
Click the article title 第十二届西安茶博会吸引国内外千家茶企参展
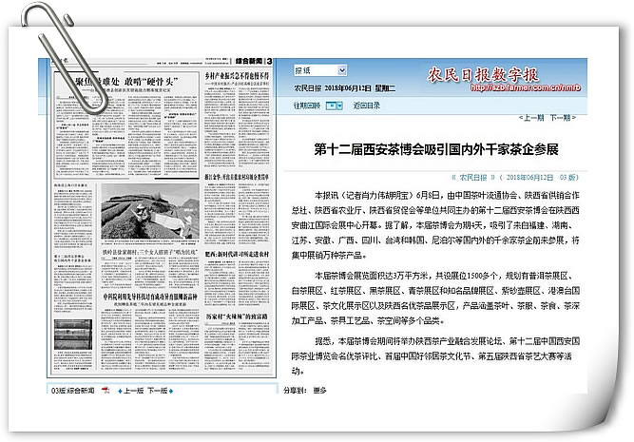pos(436,149)
